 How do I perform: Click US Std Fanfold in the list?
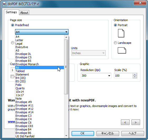pyautogui.click(x=39, y=136)
